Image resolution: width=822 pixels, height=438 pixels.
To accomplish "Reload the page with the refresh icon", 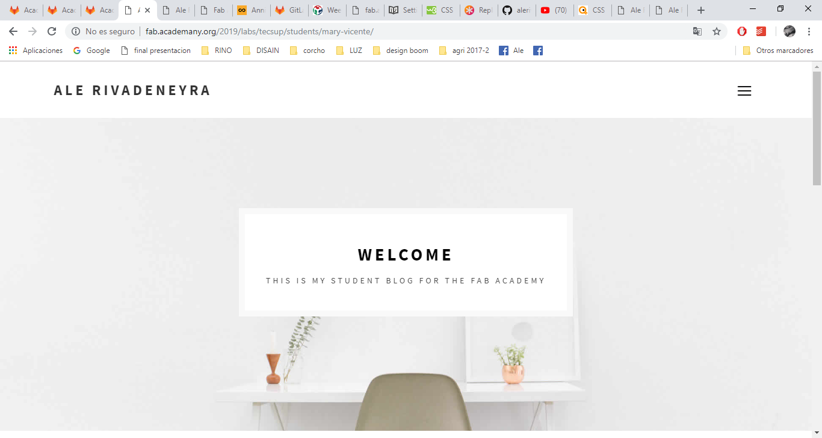I will click(52, 31).
